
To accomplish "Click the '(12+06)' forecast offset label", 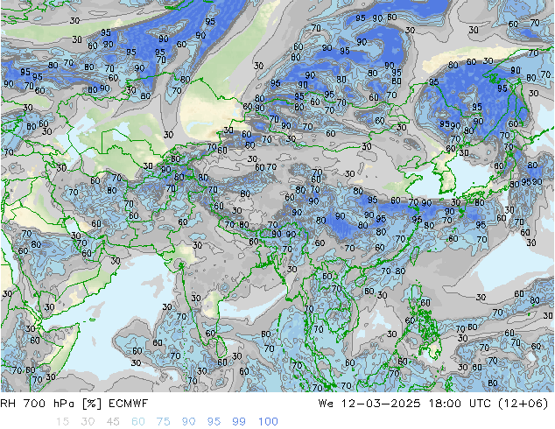I will 523,404.
